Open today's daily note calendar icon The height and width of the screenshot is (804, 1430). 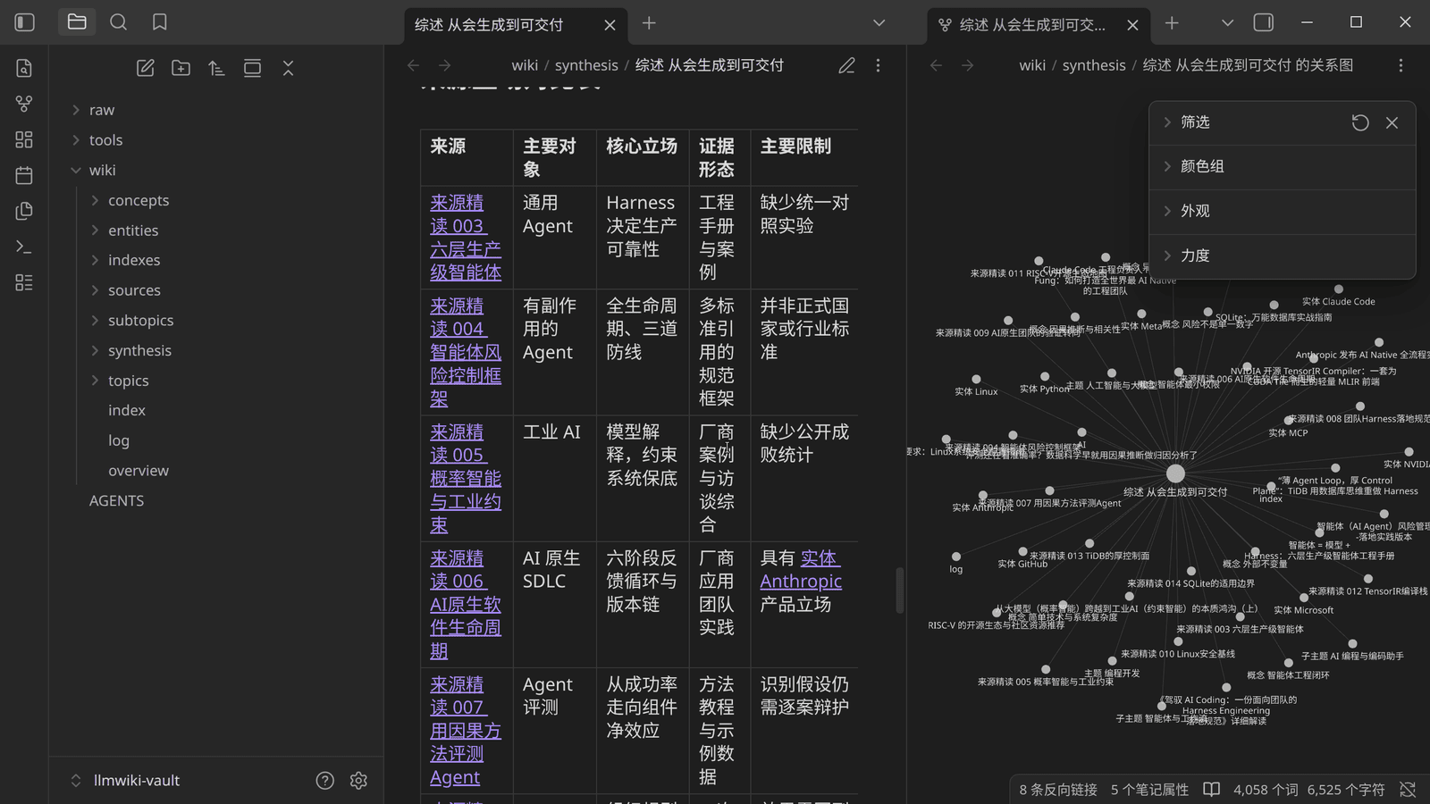(x=24, y=175)
